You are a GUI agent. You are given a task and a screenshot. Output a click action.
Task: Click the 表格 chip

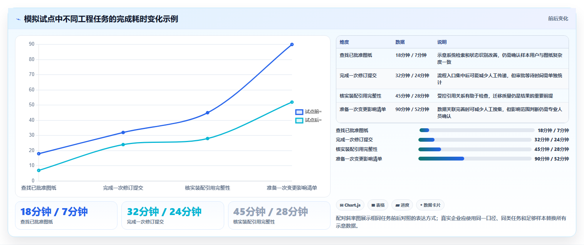(x=378, y=205)
